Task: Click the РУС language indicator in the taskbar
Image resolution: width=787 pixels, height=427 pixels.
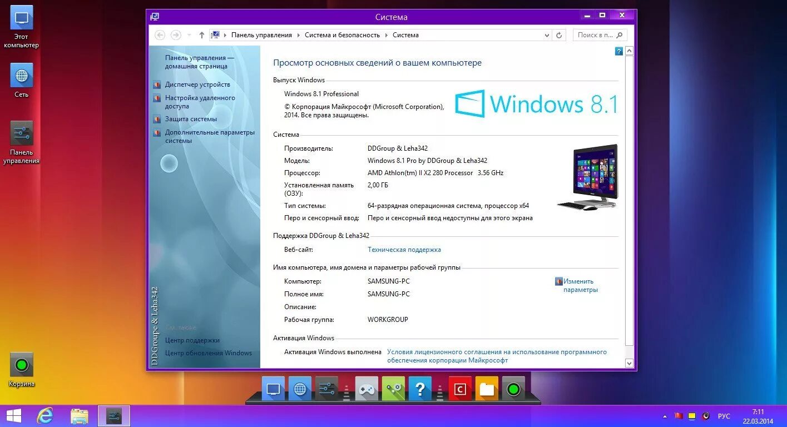Action: click(x=724, y=415)
